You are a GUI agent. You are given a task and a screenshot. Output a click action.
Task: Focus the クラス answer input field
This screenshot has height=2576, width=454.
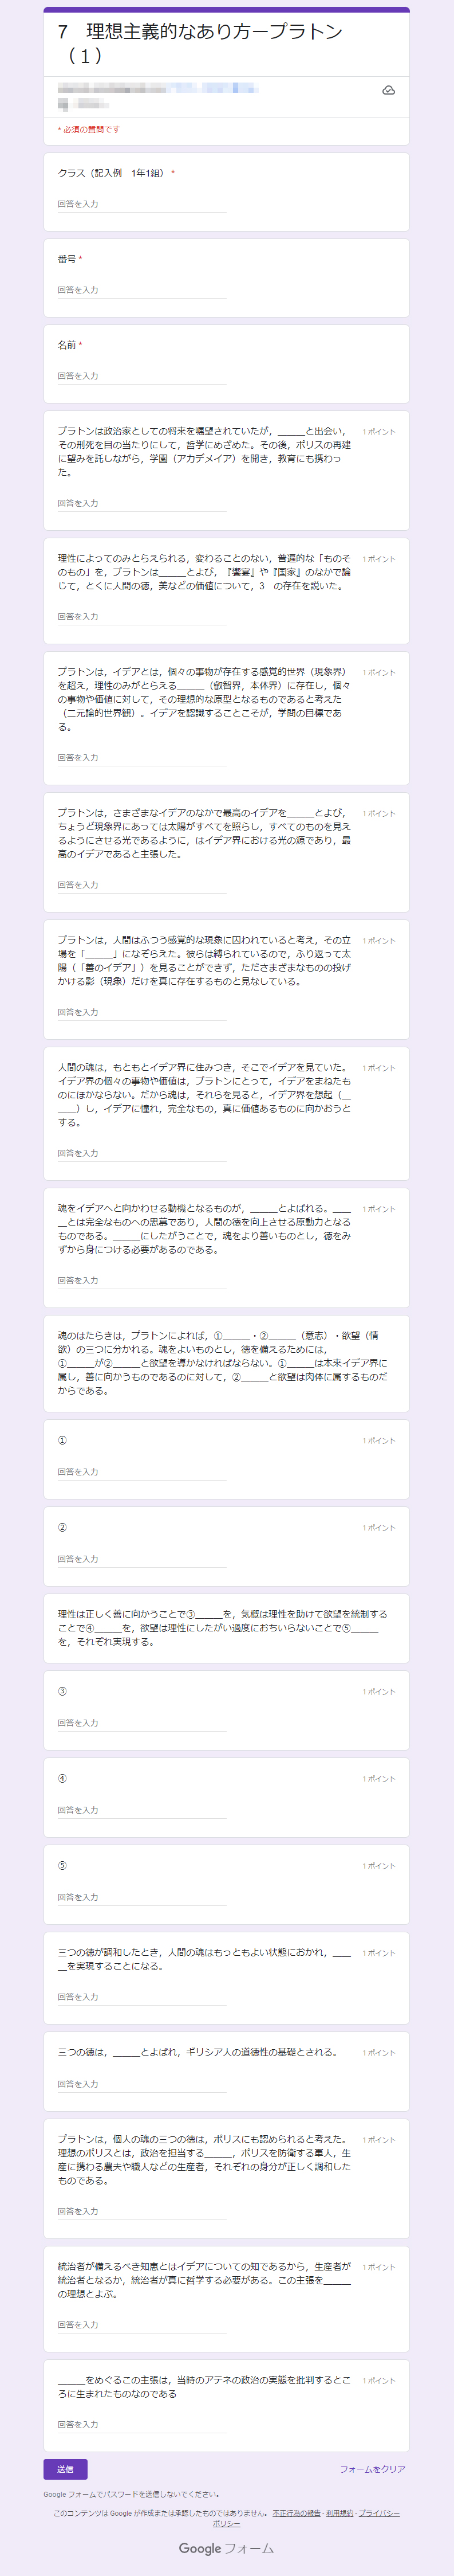(x=141, y=204)
